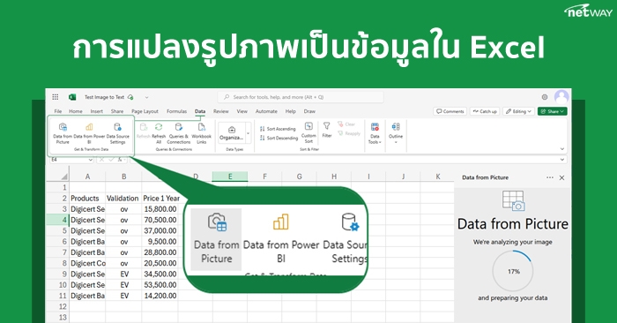
Task: Click the cloud saved status icon
Action: click(x=130, y=97)
